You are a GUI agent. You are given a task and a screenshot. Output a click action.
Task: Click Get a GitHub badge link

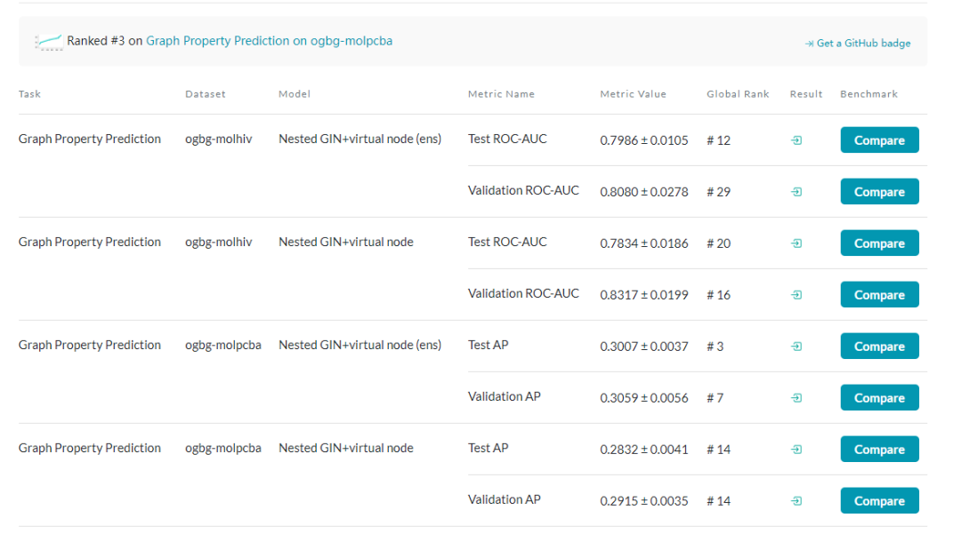click(x=858, y=44)
